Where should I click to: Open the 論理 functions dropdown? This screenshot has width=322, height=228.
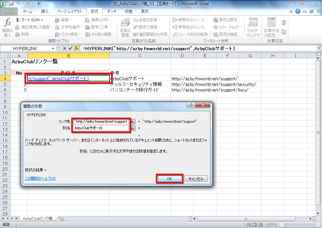(x=63, y=20)
